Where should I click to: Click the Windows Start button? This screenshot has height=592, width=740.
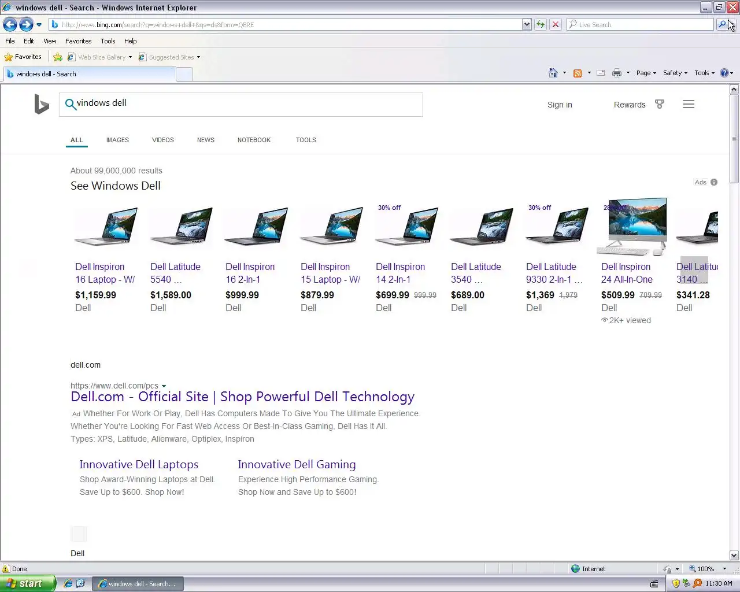point(28,583)
